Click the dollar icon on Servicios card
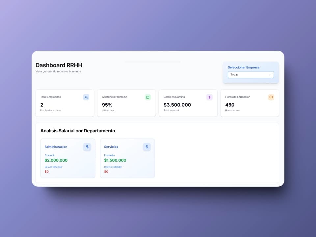The width and height of the screenshot is (316, 237). click(147, 147)
